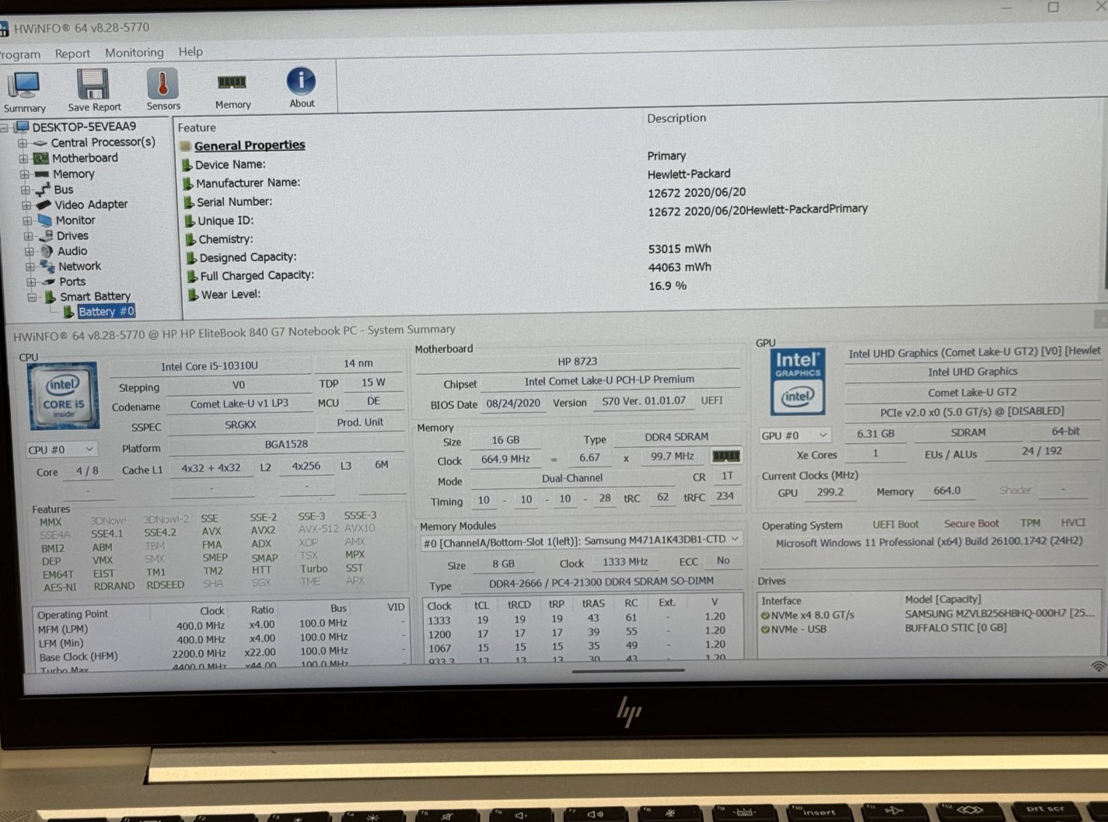This screenshot has width=1108, height=822.
Task: Click the Feature column header
Action: pos(197,128)
